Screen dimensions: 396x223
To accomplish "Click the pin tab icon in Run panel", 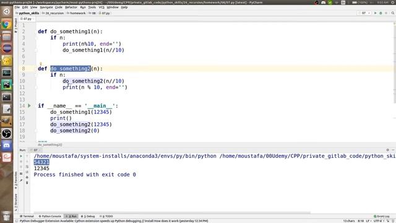I will coord(21,180).
